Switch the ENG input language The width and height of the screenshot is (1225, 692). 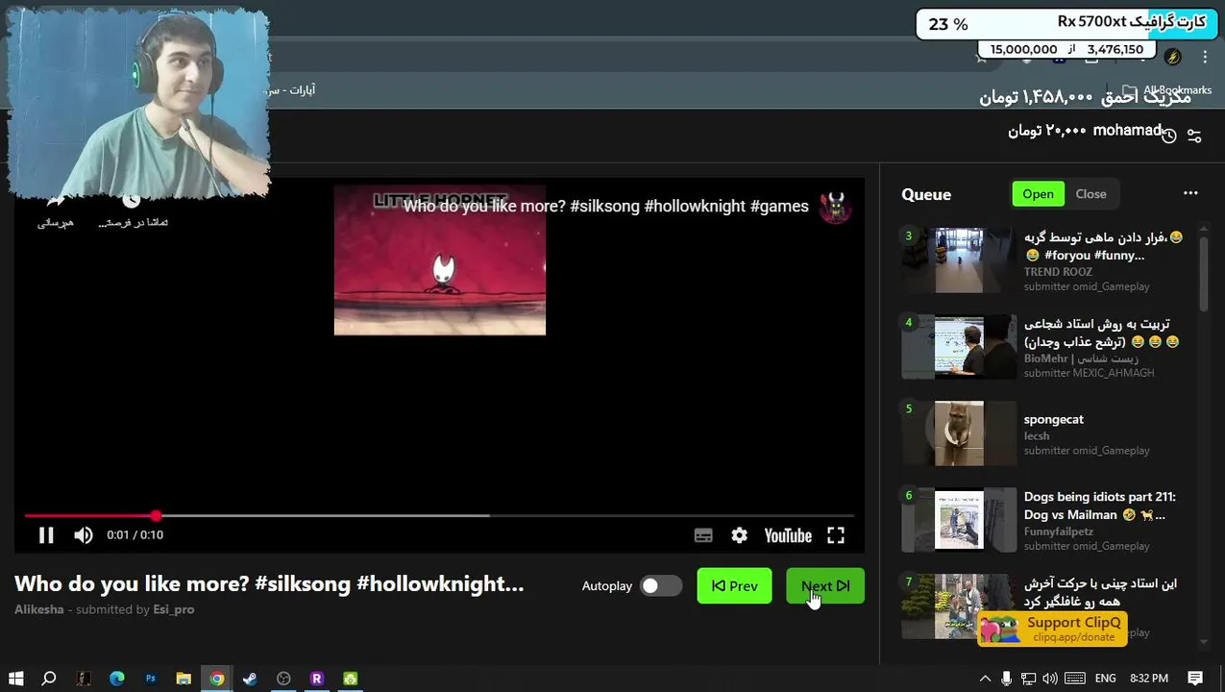(1106, 679)
